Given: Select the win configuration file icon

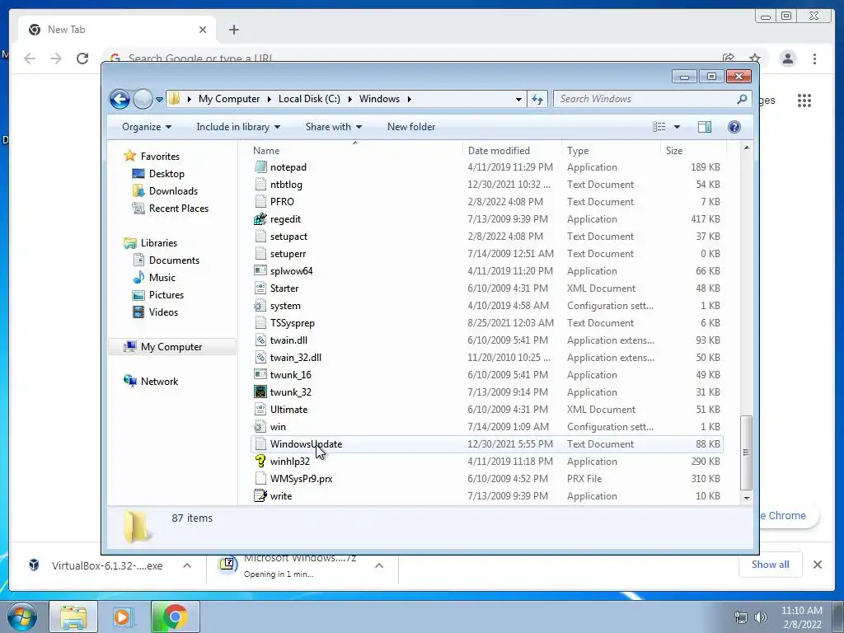Looking at the screenshot, I should [260, 427].
